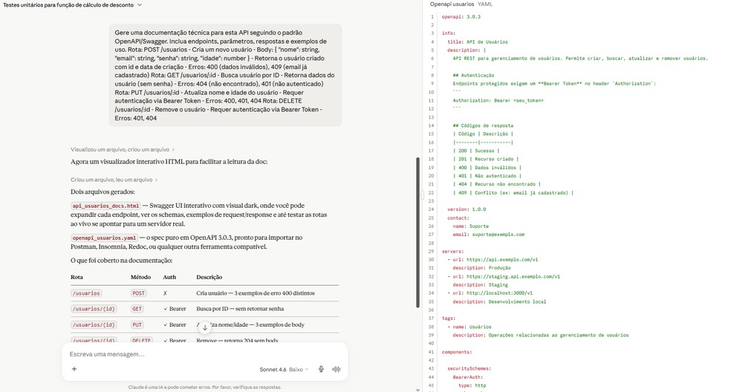This screenshot has width=731, height=392.
Task: Click the GET method cell
Action: click(137, 309)
